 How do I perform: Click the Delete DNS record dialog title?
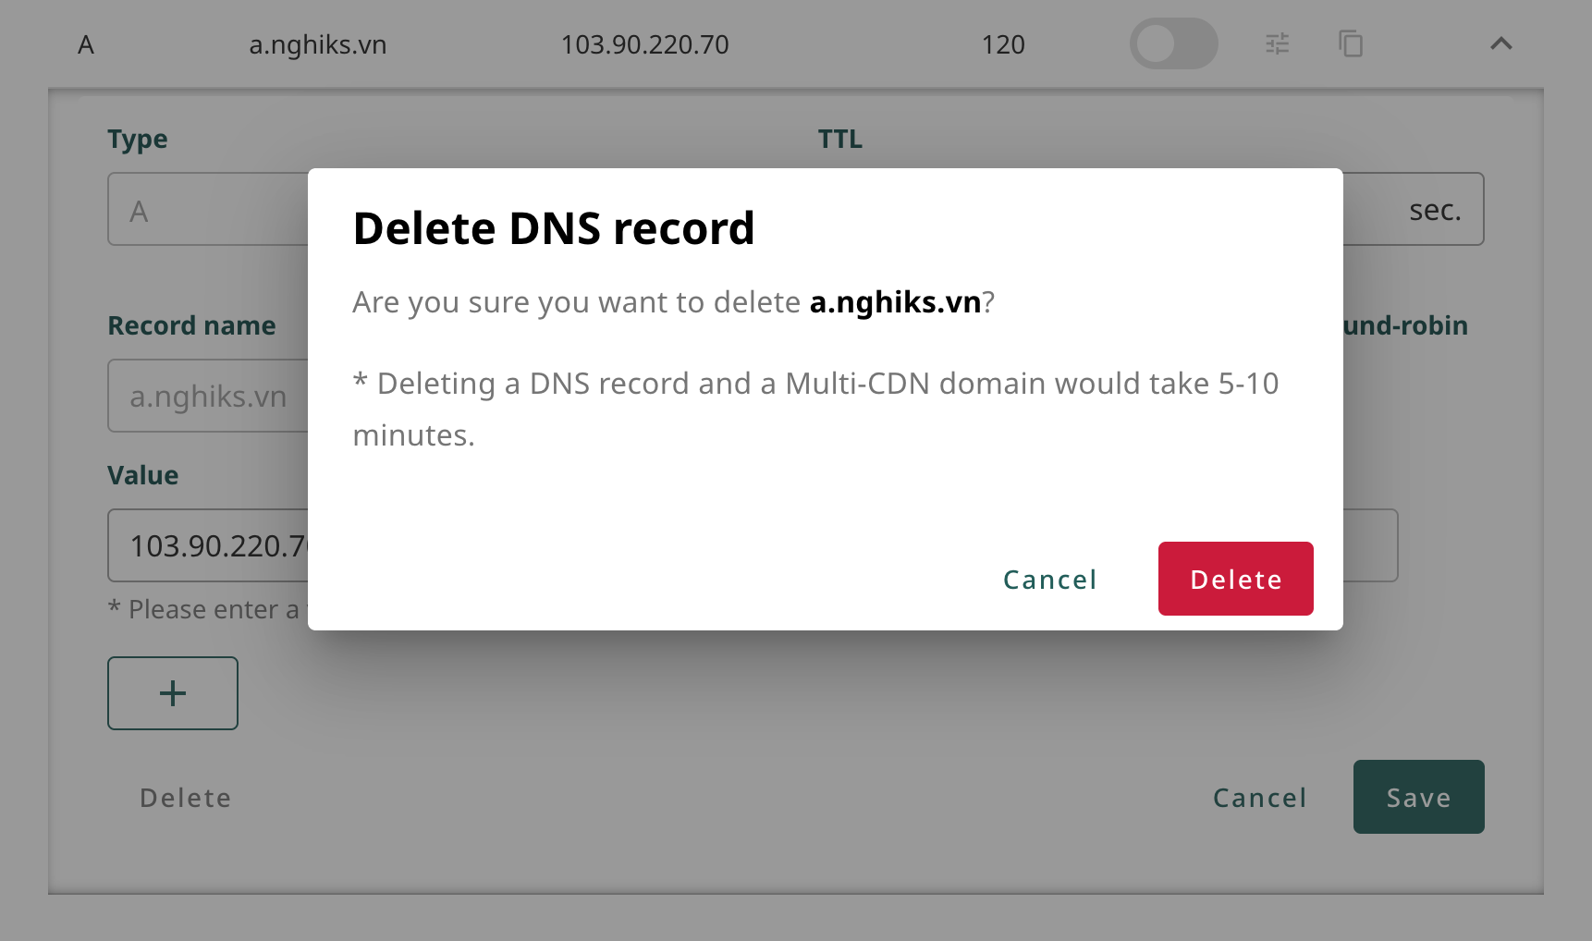click(x=554, y=228)
